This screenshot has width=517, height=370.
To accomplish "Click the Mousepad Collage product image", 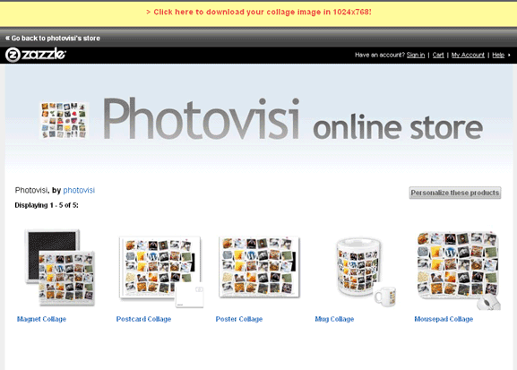I will (458, 271).
